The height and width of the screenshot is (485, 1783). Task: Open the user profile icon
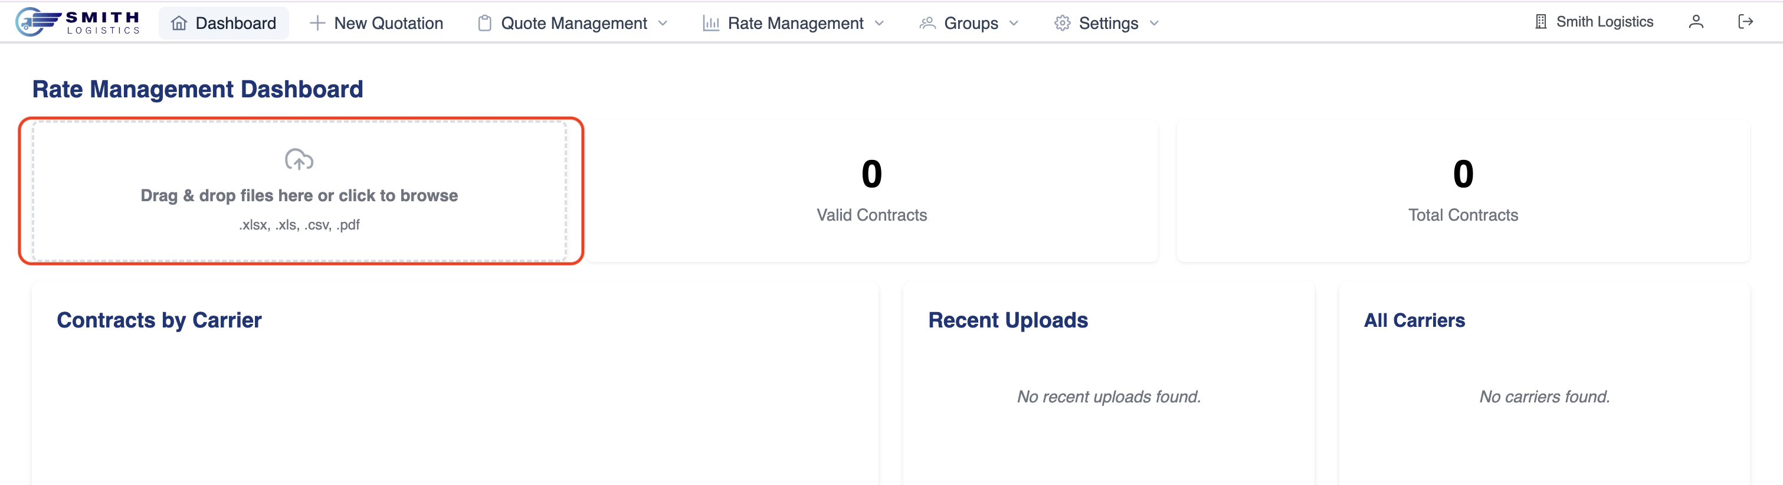click(1695, 22)
